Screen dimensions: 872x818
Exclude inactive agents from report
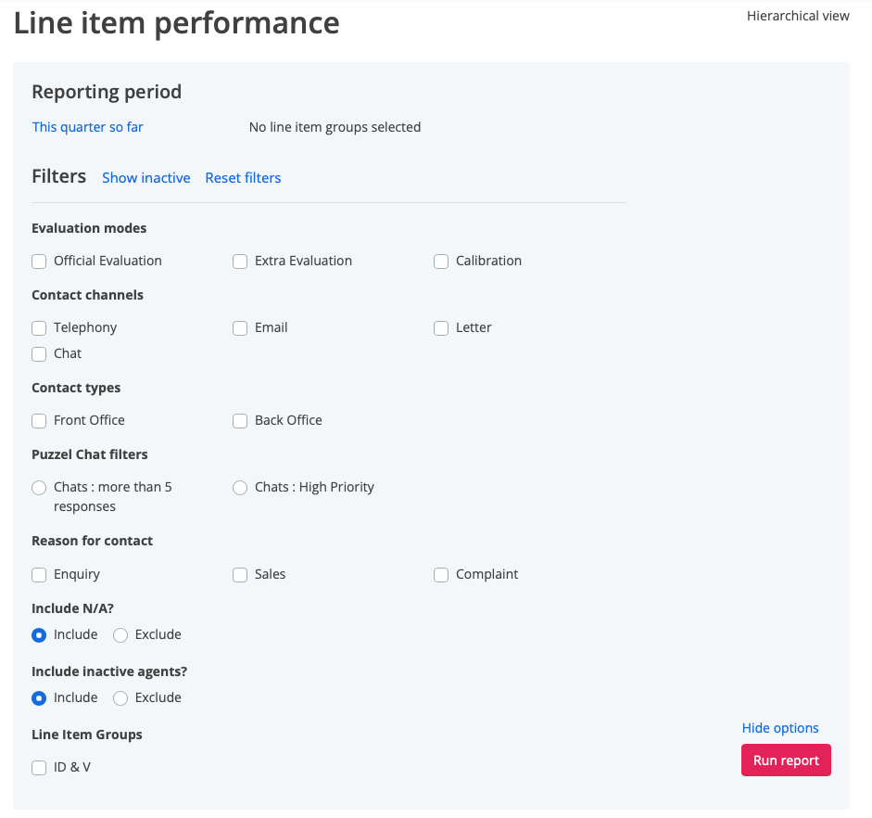coord(120,698)
